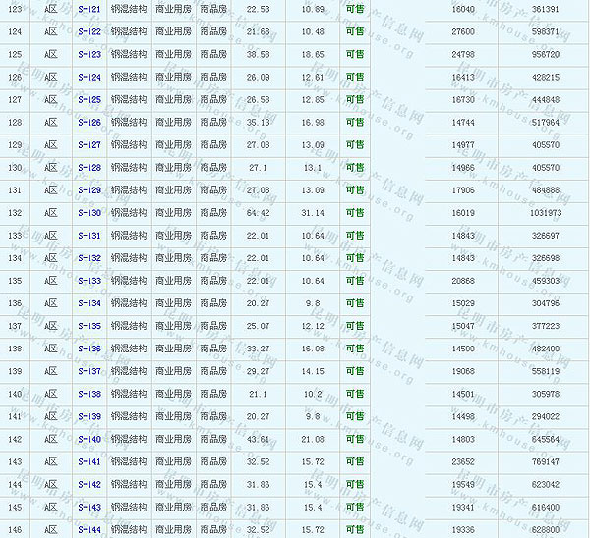Open the S-133 room link
The height and width of the screenshot is (538, 590).
click(89, 281)
